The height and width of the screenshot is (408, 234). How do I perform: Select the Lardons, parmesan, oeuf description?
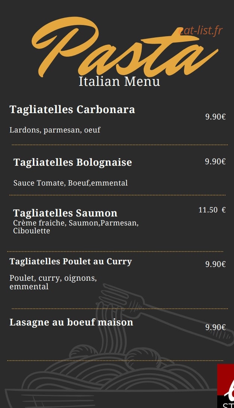(x=55, y=130)
